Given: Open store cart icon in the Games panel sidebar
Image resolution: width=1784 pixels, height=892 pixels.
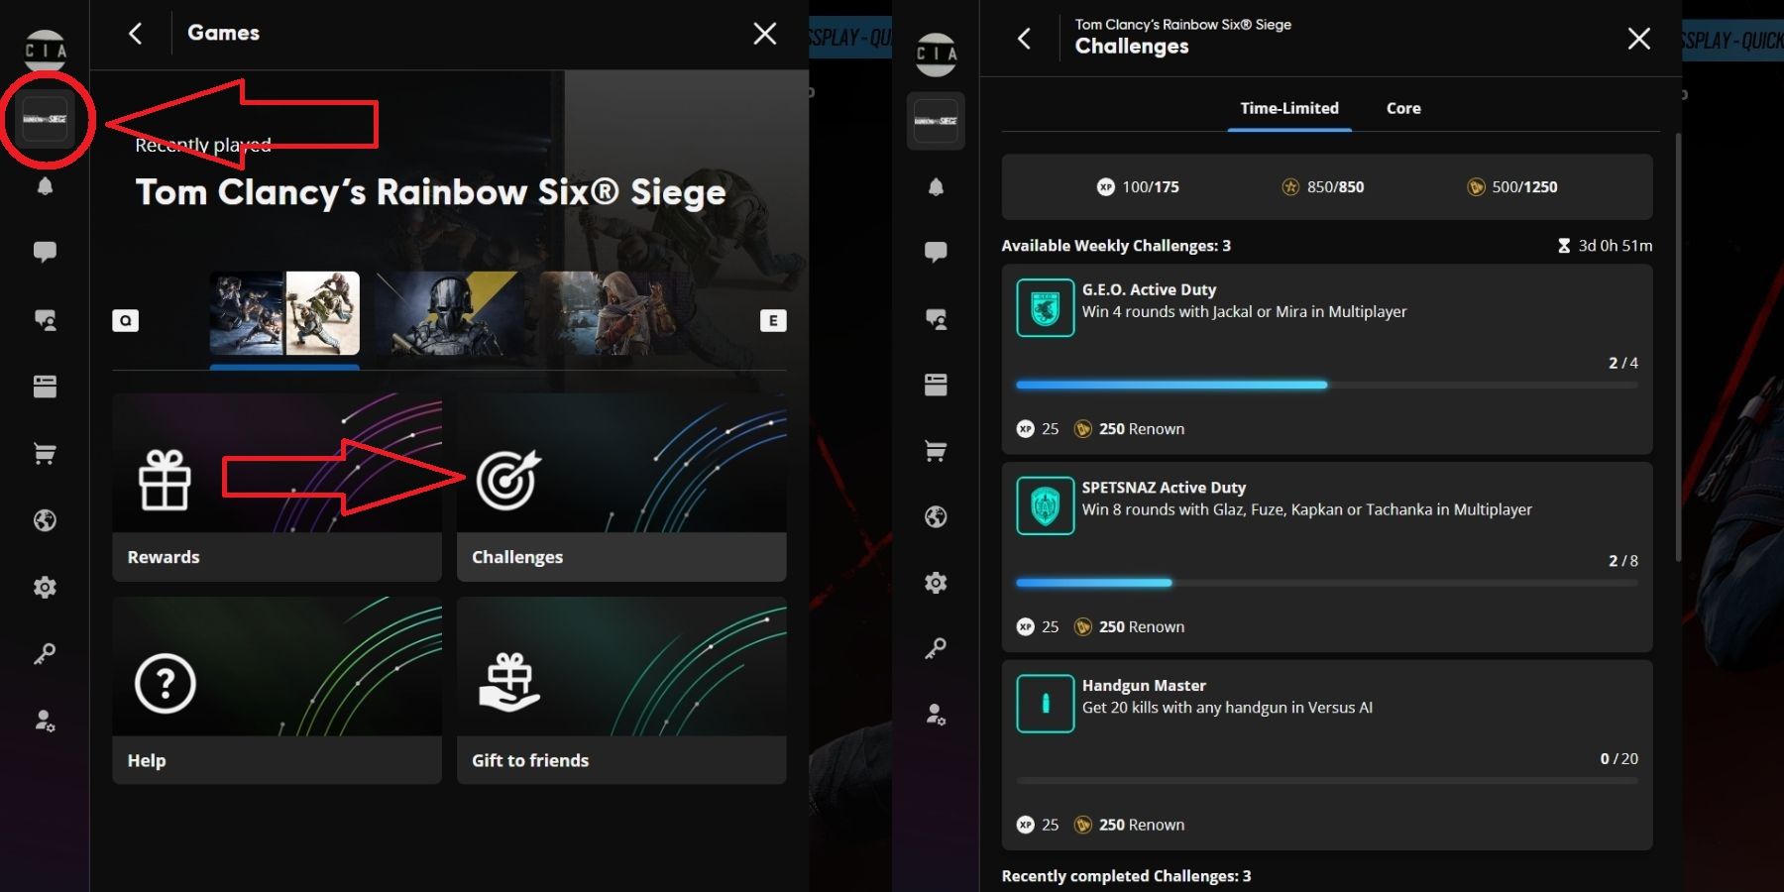Looking at the screenshot, I should [x=45, y=454].
